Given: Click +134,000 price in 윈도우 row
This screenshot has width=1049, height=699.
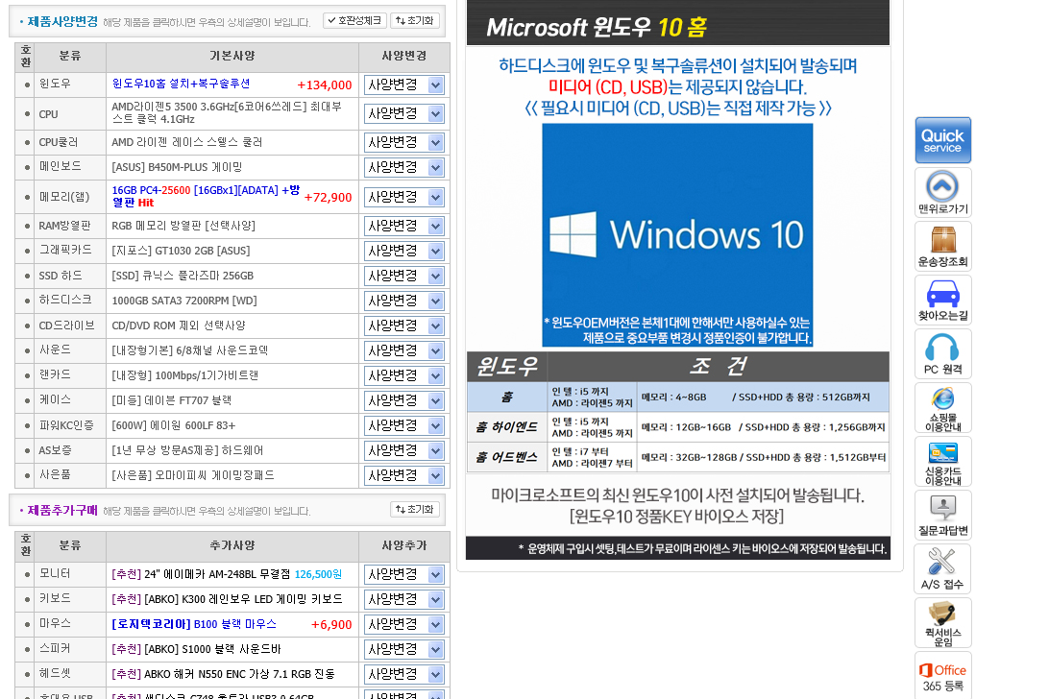Looking at the screenshot, I should coord(325,84).
